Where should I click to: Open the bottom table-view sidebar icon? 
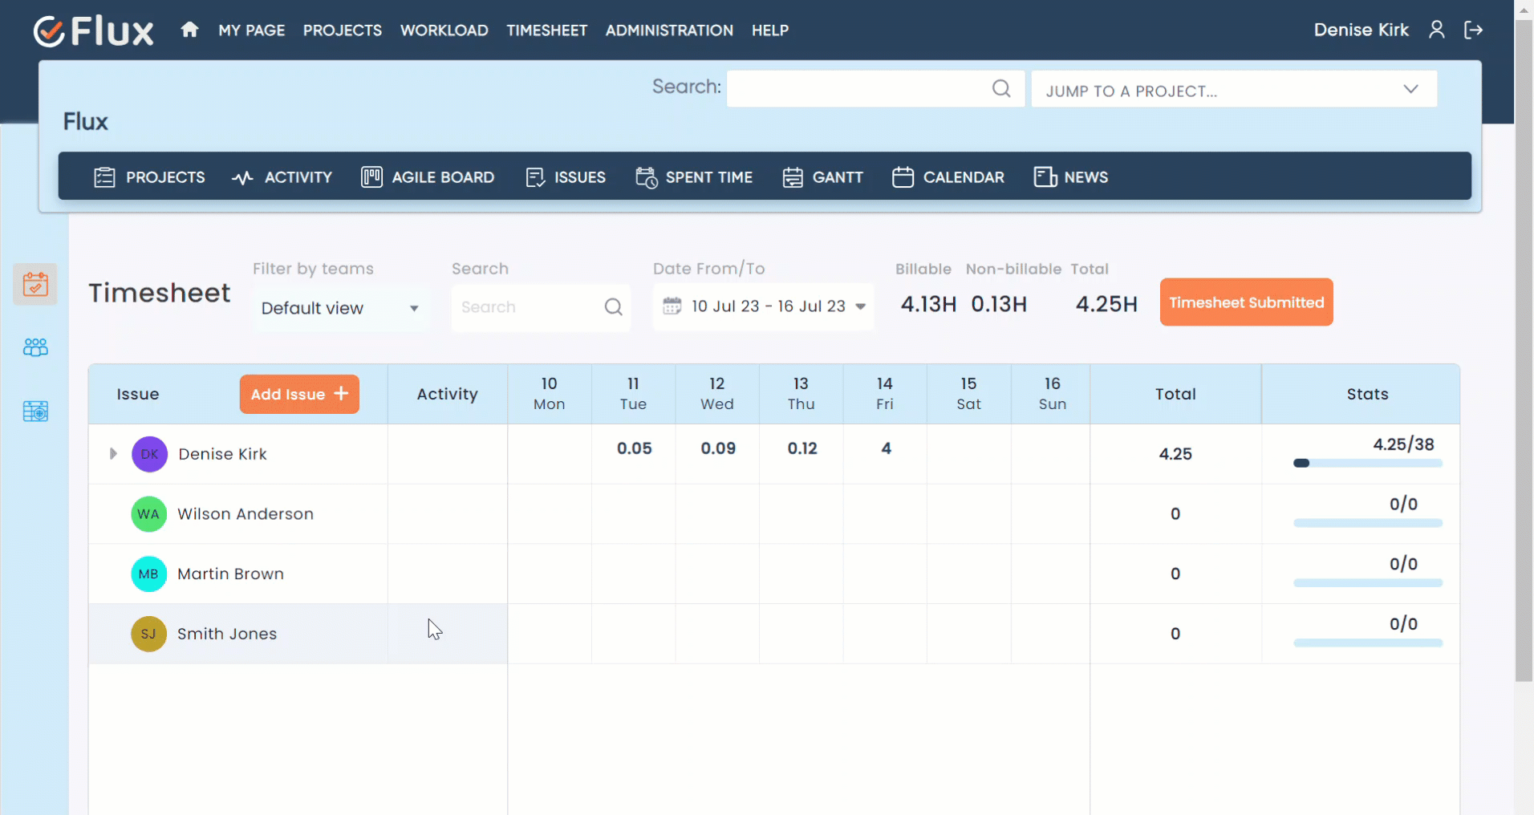(35, 412)
